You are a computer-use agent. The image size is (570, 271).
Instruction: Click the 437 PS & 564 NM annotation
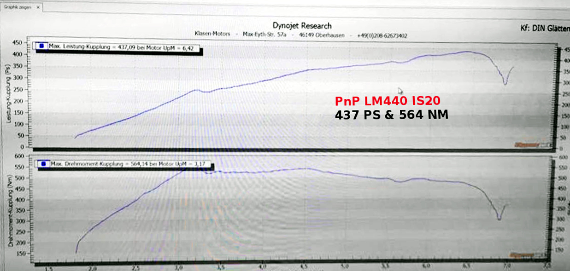(x=391, y=115)
